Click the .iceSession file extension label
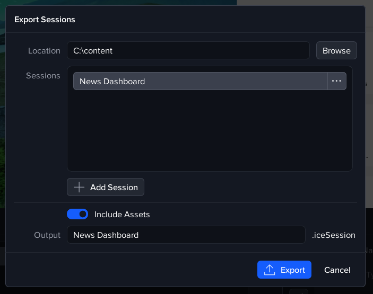The width and height of the screenshot is (373, 294). [334, 235]
